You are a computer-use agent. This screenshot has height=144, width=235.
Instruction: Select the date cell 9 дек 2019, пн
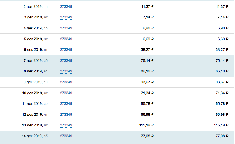[36, 82]
